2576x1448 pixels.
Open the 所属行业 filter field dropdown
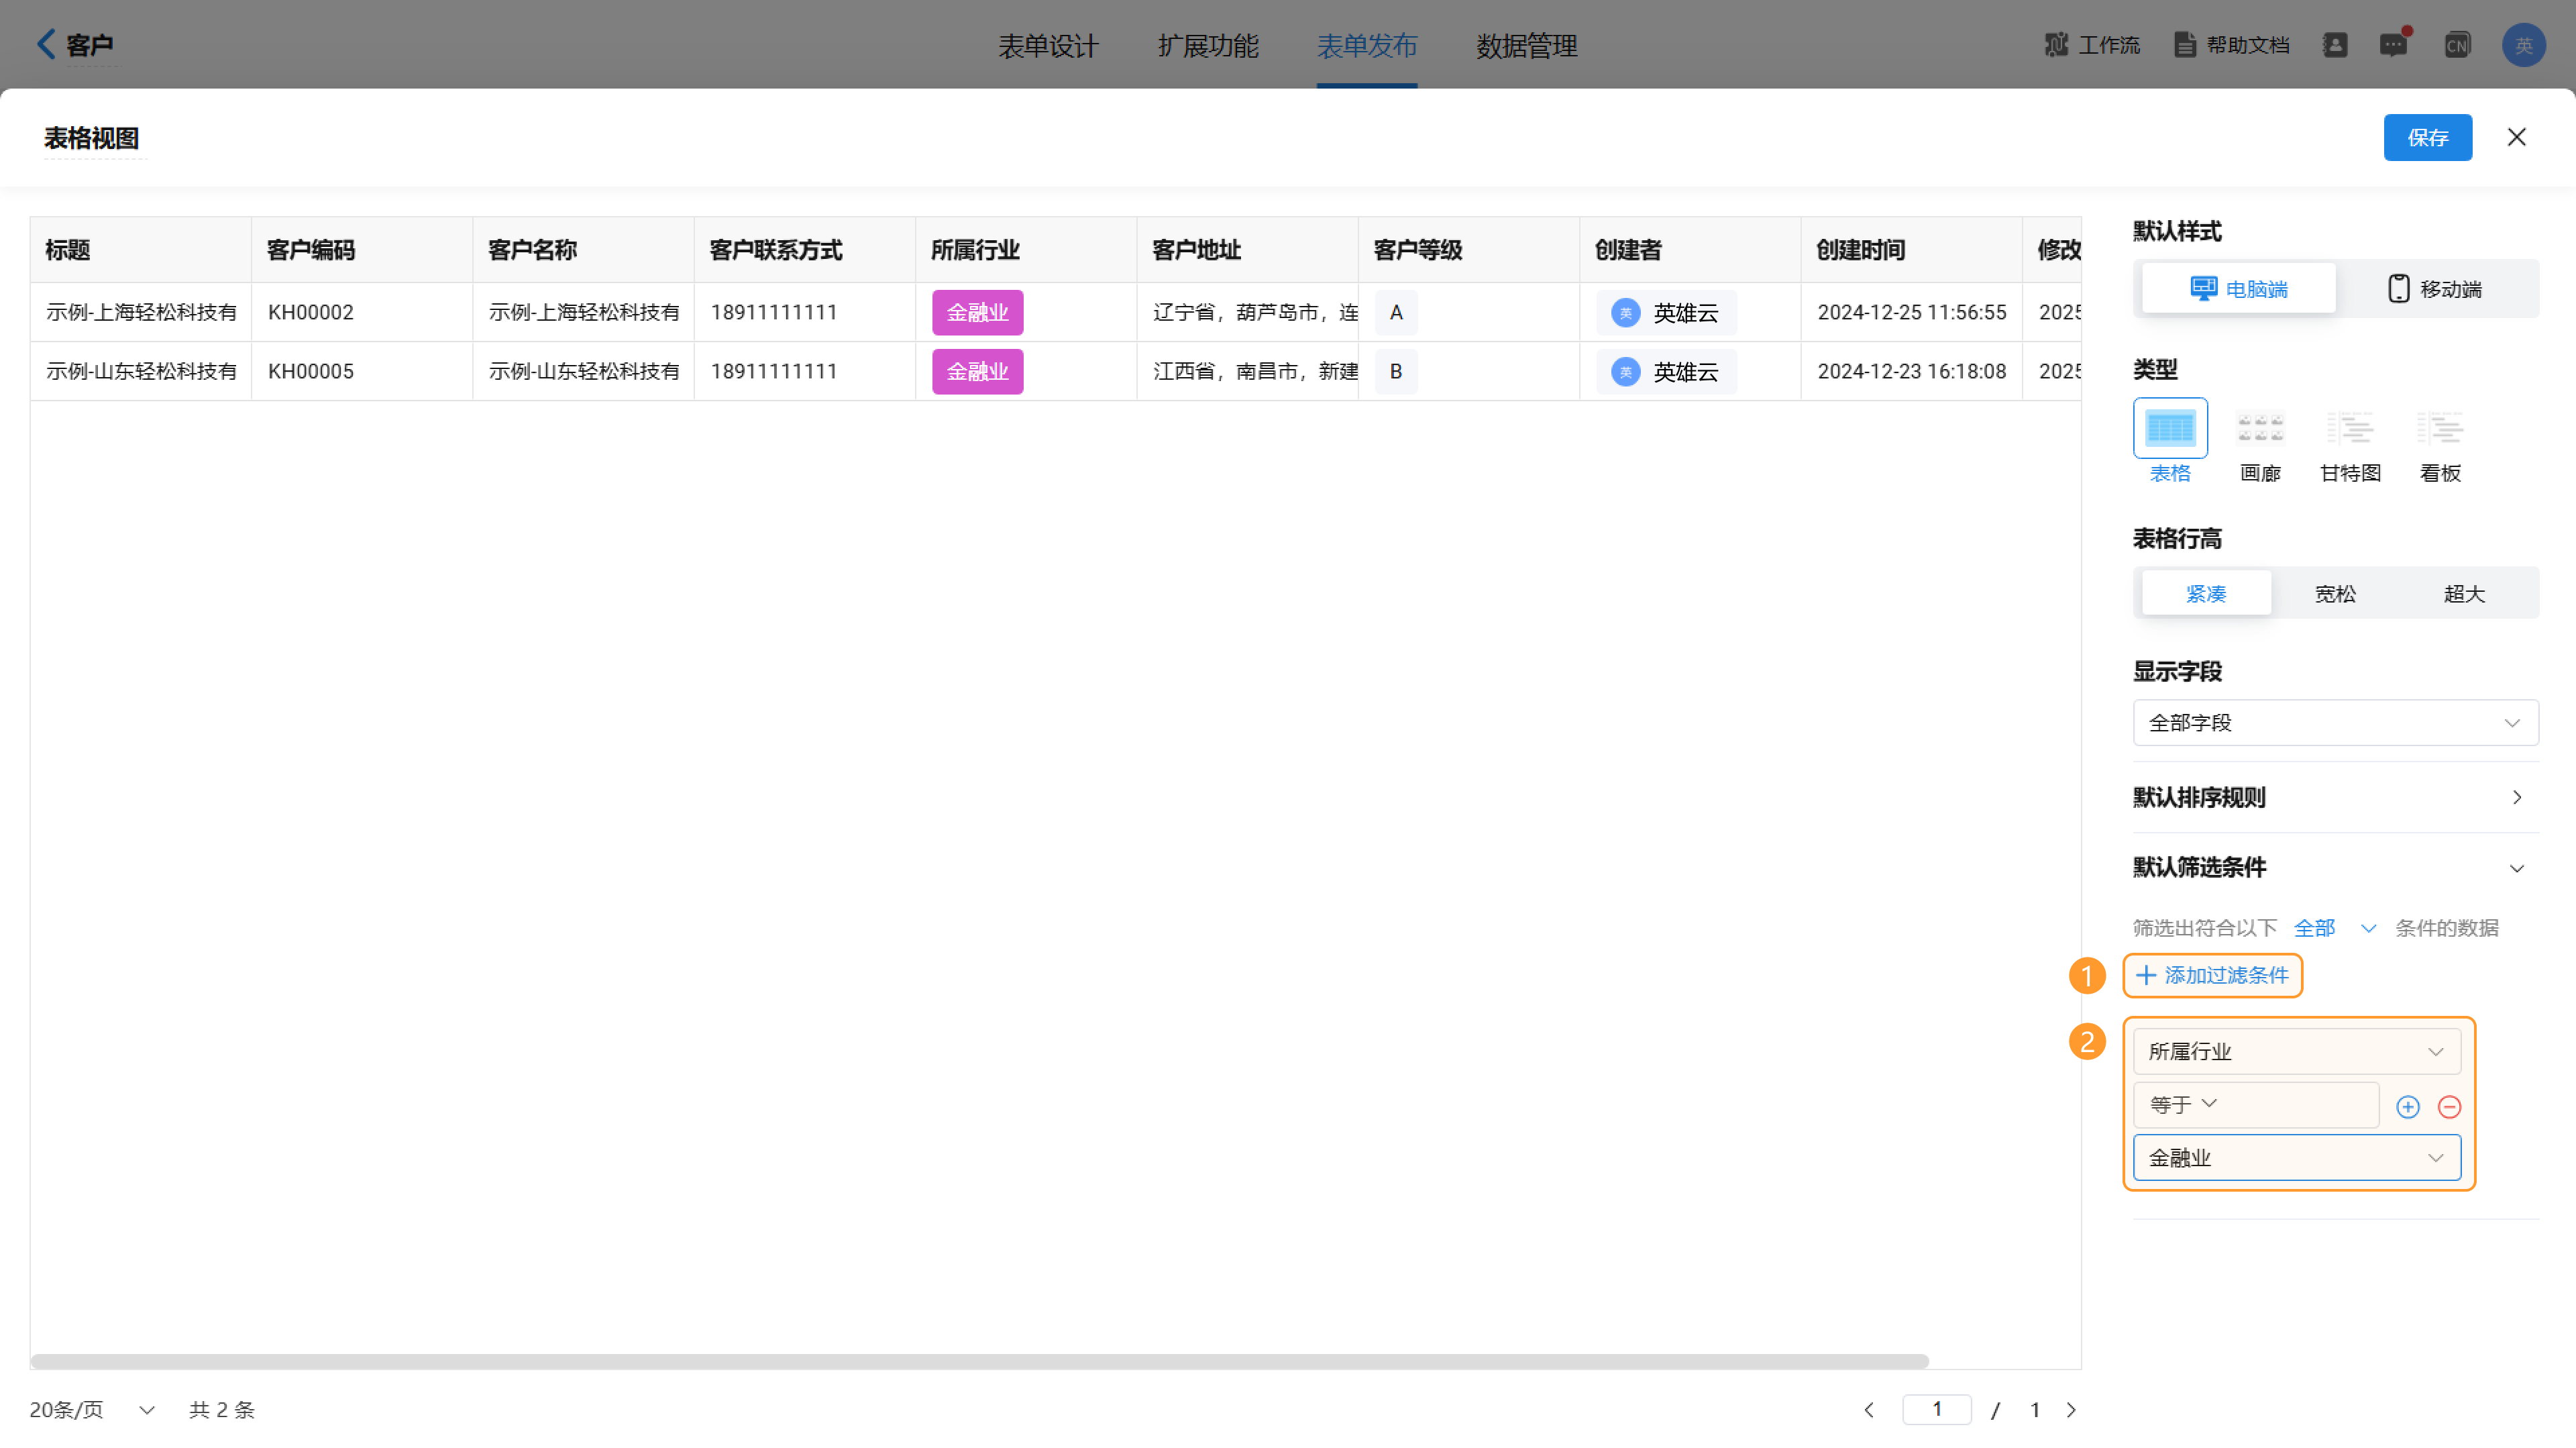[x=2296, y=1051]
